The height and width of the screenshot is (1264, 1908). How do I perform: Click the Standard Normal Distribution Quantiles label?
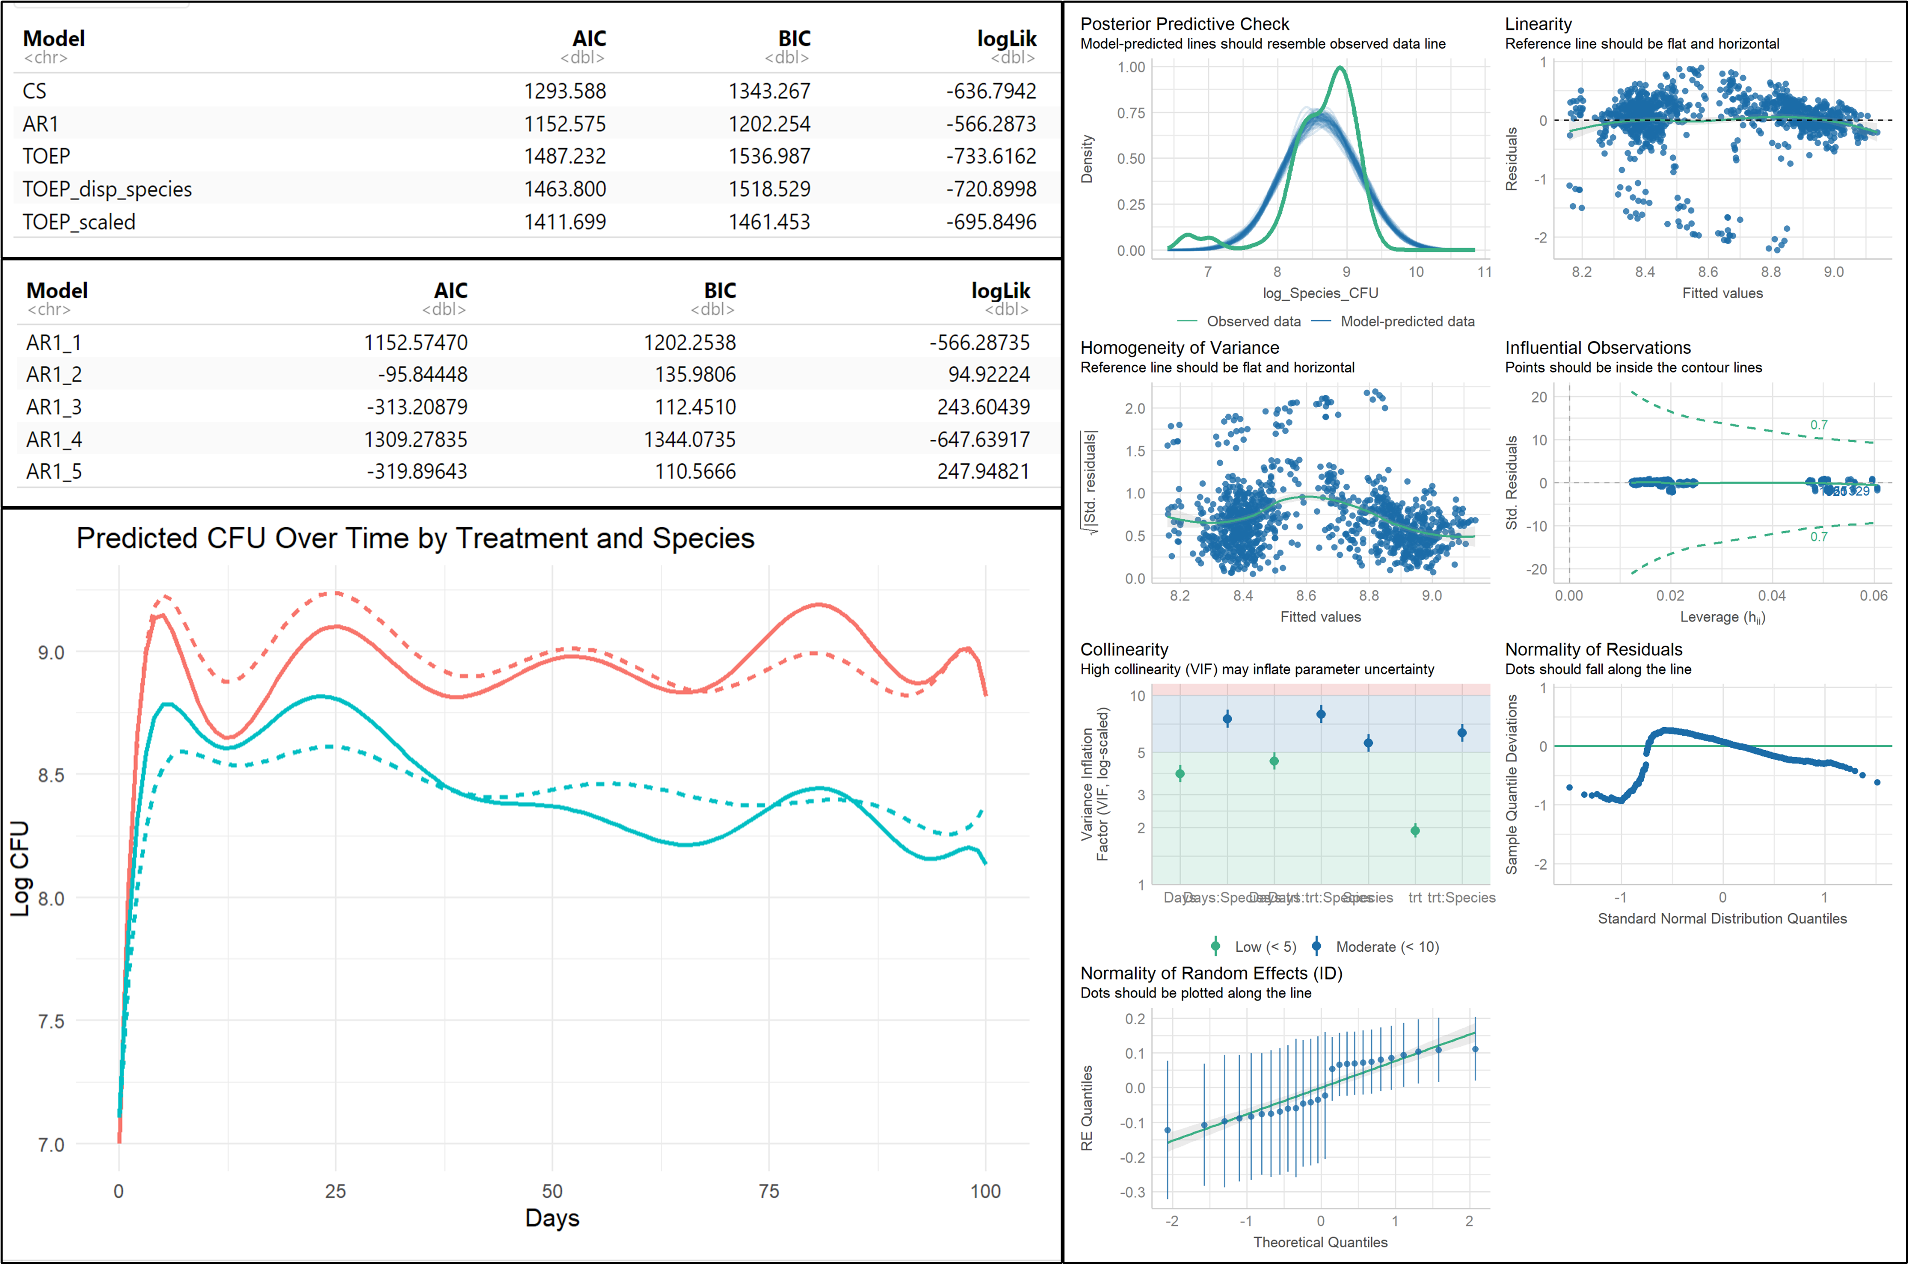pyautogui.click(x=1722, y=919)
